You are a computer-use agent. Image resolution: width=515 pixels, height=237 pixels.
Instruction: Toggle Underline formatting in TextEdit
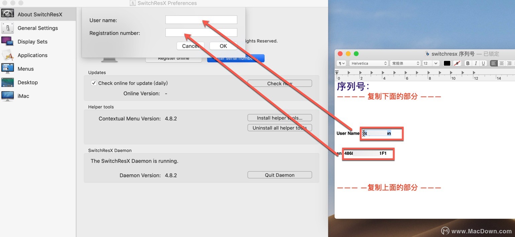pos(483,63)
